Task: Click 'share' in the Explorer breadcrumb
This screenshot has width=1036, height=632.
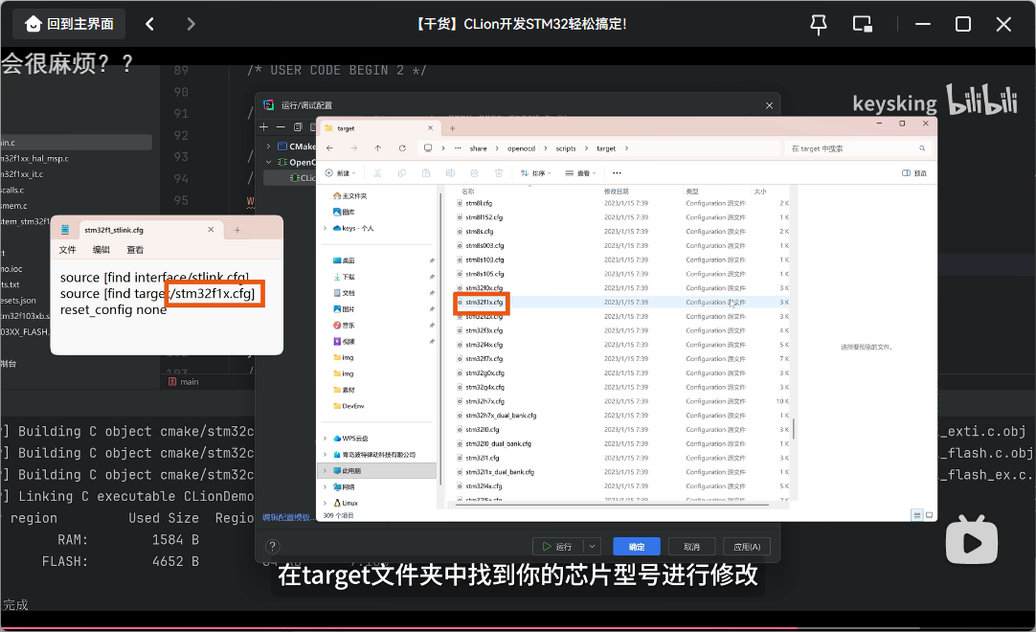Action: (x=479, y=148)
